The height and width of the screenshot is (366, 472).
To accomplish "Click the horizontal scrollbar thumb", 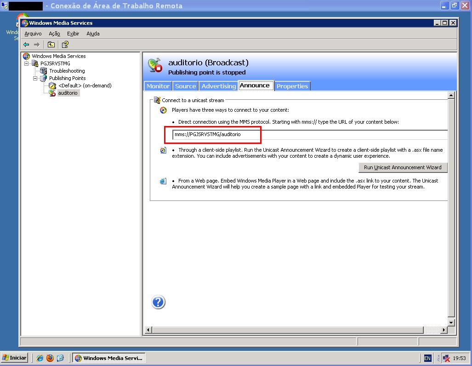I will pyautogui.click(x=288, y=330).
